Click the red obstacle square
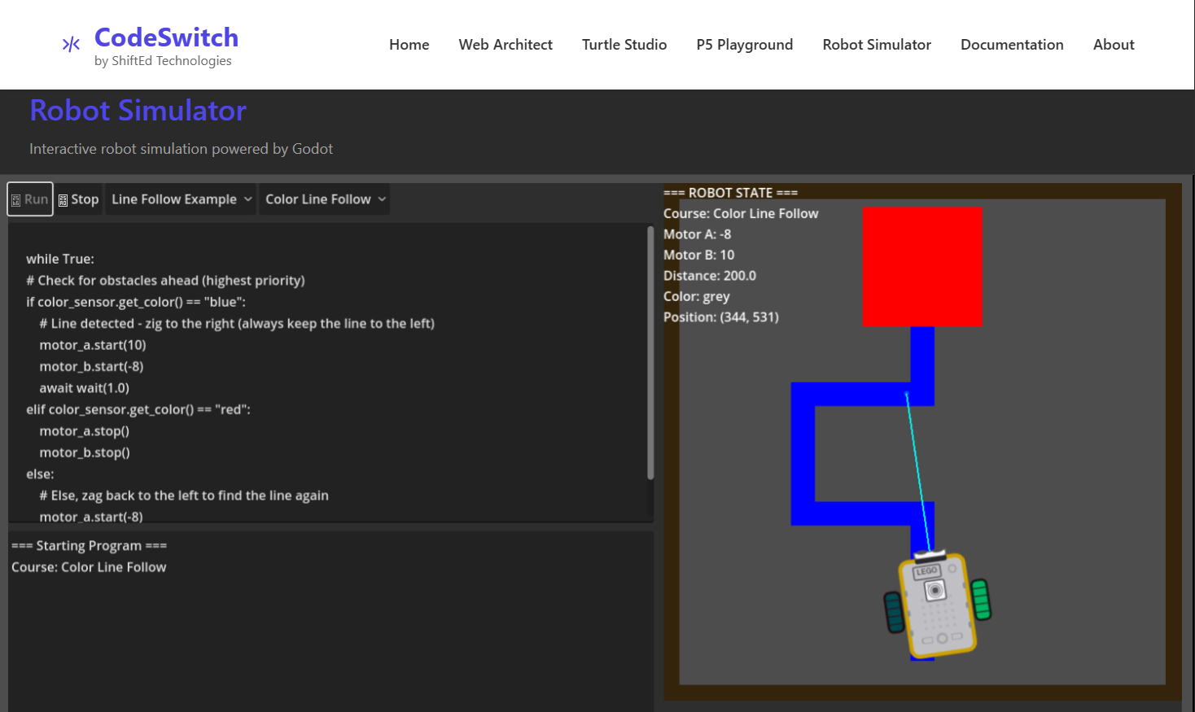The height and width of the screenshot is (712, 1195). click(922, 266)
